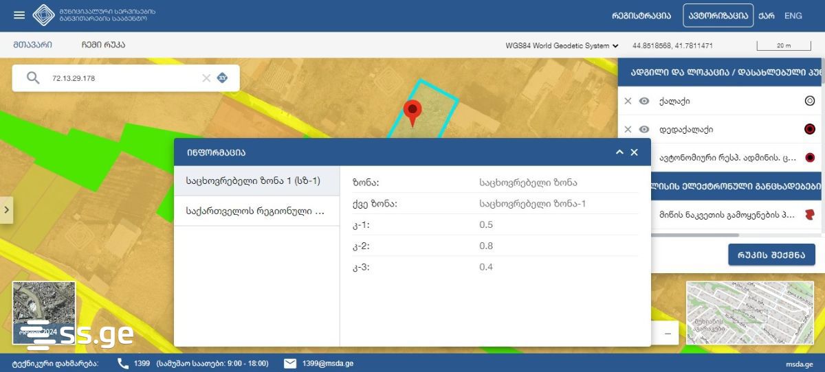825x372 pixels.
Task: Click the ადგილი და ლოკაცია panel header
Action: [x=720, y=71]
